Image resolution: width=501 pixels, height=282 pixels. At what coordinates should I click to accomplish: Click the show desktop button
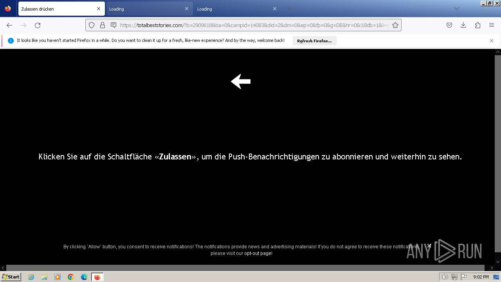click(x=497, y=277)
